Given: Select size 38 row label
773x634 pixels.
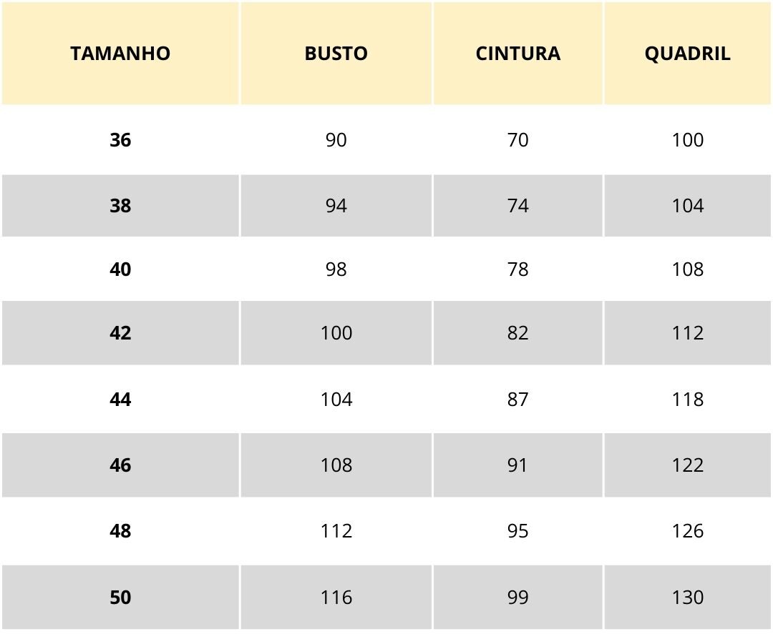Looking at the screenshot, I should (120, 206).
